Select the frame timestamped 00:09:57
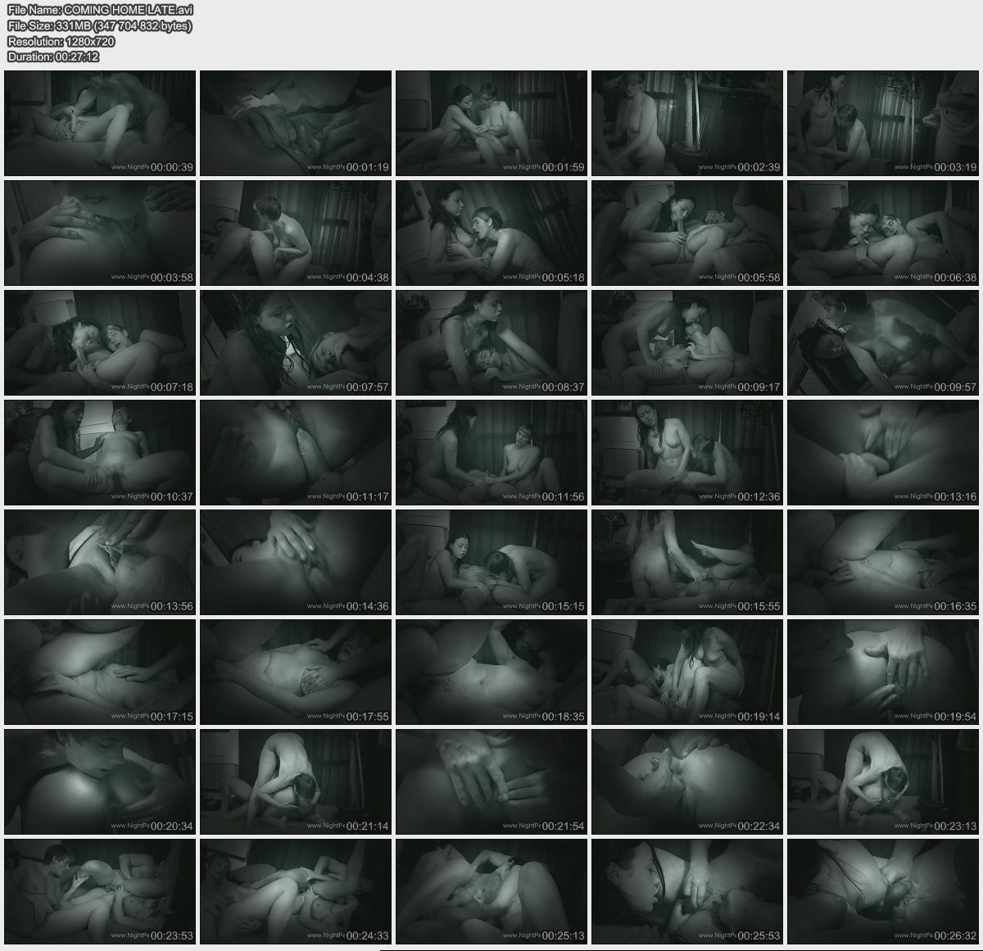The height and width of the screenshot is (951, 983). [883, 342]
